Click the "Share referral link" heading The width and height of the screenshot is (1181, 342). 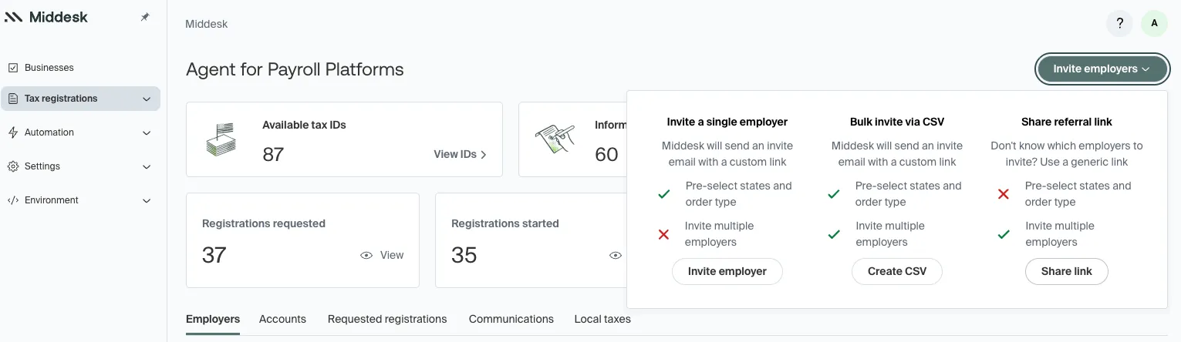click(1067, 122)
